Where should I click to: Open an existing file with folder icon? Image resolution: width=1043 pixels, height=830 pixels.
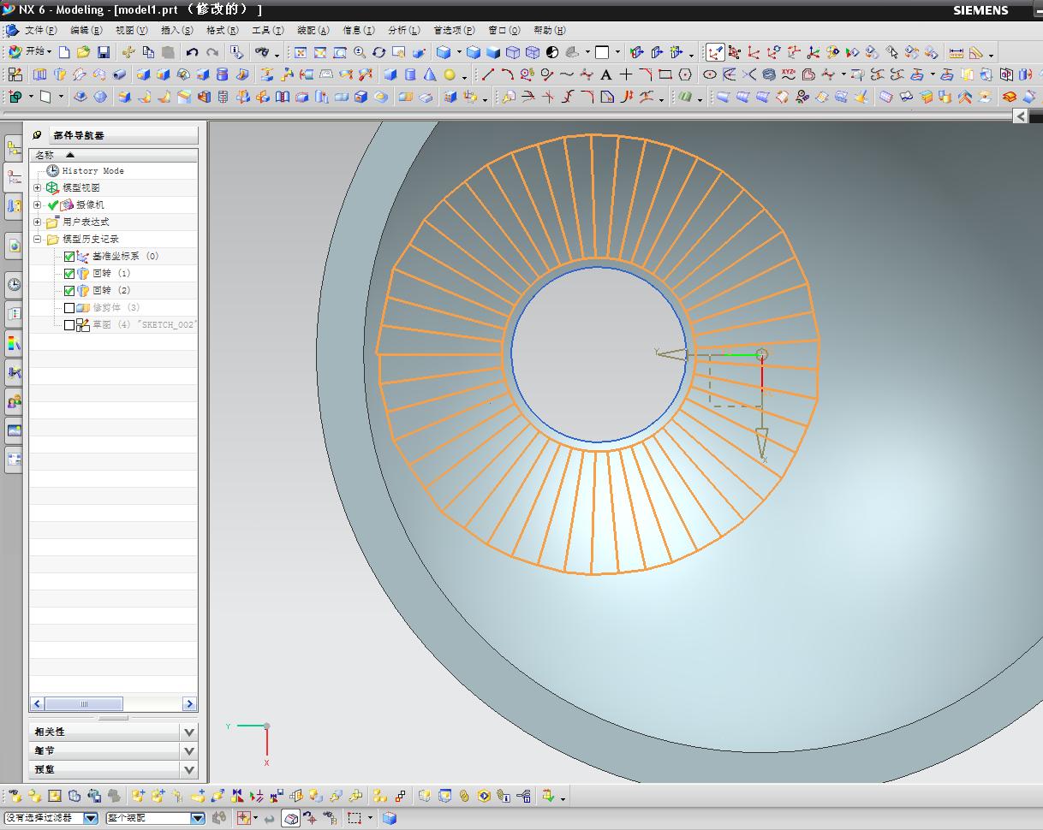[x=83, y=52]
